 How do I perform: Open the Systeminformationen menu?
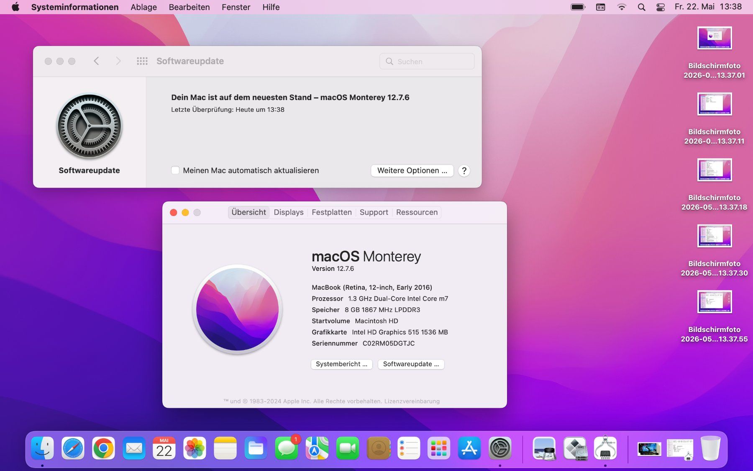[x=75, y=7]
